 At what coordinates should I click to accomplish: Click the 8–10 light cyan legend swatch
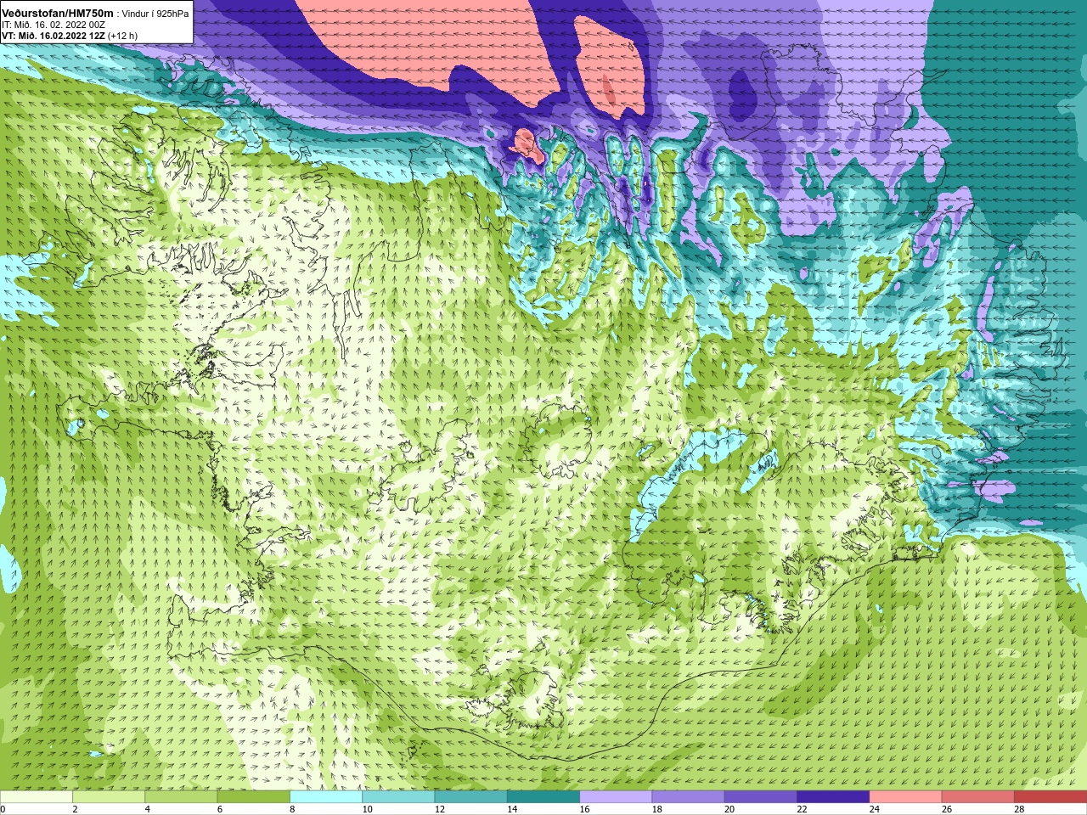(326, 797)
